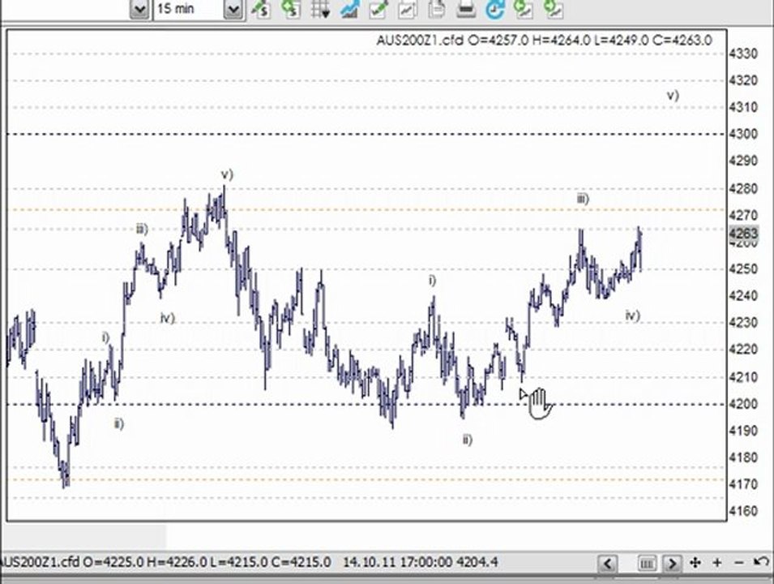Click the status bar 14.10.11 17:00:00 timestamp
Screen dimensions: 774x584
click(397, 562)
